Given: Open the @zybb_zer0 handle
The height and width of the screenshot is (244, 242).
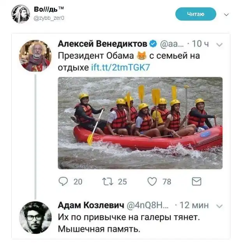Looking at the screenshot, I should pyautogui.click(x=49, y=18).
